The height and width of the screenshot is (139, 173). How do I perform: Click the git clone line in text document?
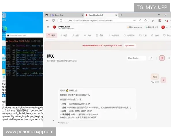[23, 107]
